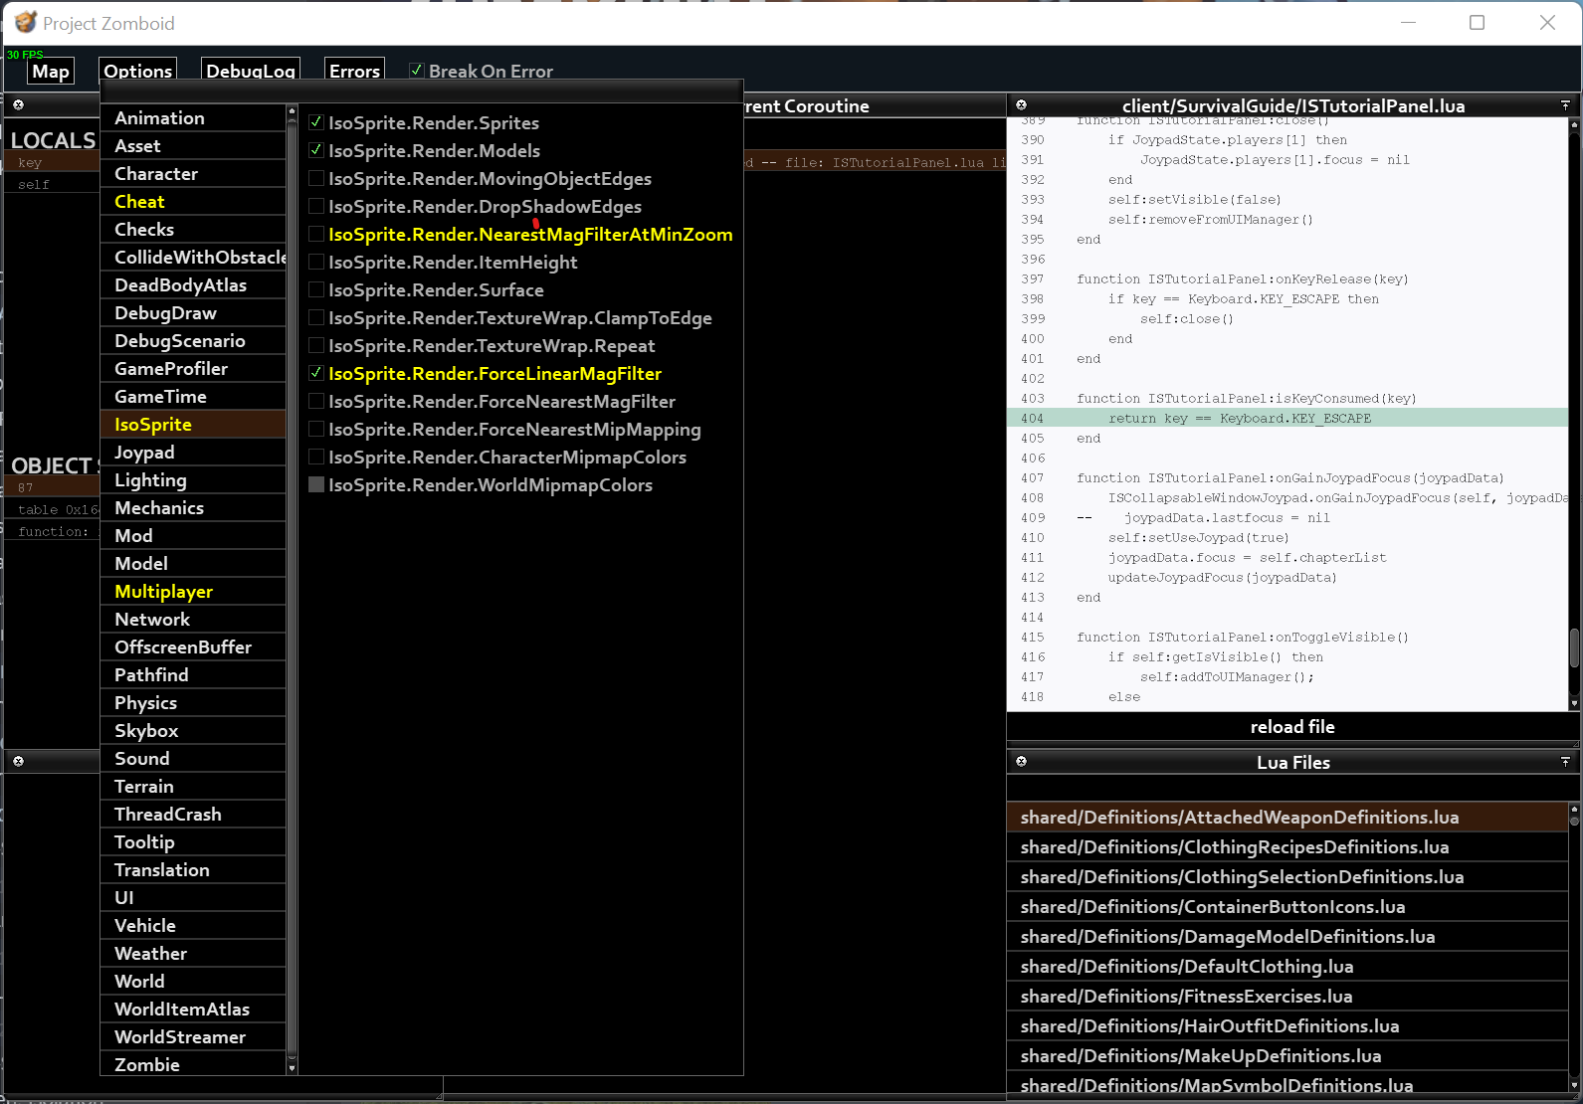Screen dimensions: 1583x1104
Task: Select the Cheat options category
Action: [193, 201]
